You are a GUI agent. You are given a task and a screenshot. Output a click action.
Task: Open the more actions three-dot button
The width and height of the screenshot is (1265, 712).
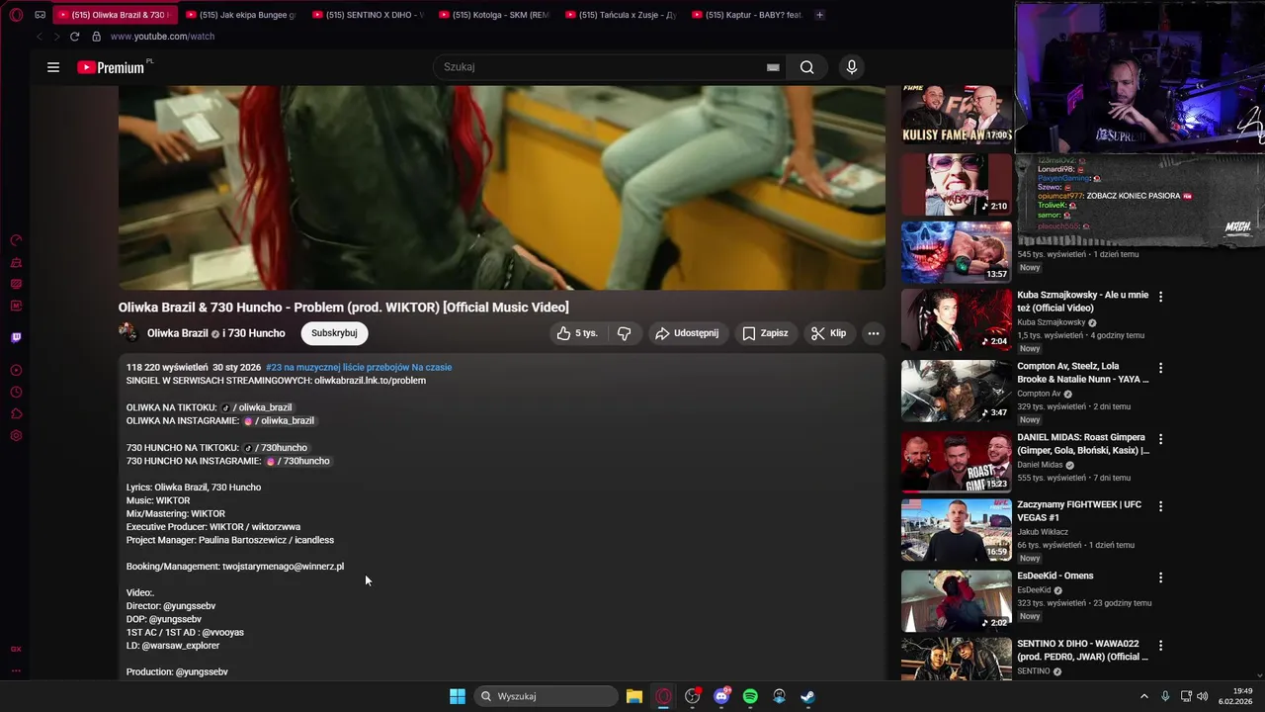point(873,333)
